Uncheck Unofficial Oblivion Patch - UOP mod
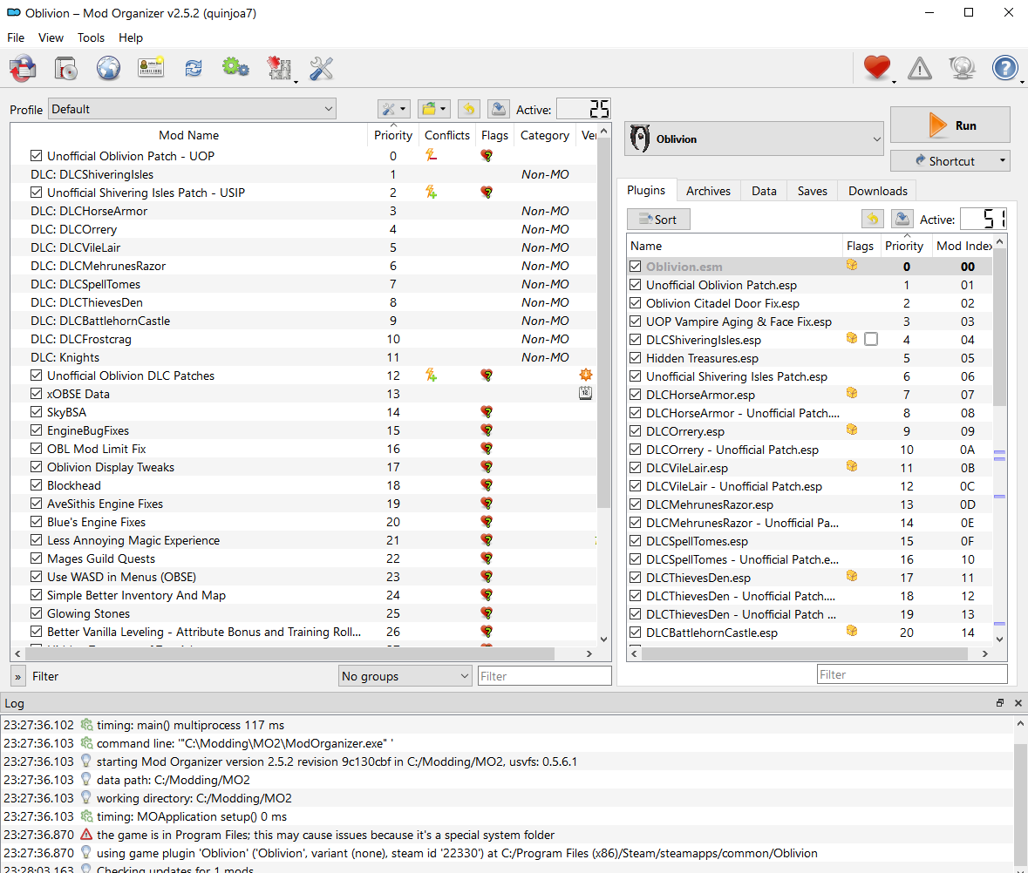 click(x=36, y=156)
